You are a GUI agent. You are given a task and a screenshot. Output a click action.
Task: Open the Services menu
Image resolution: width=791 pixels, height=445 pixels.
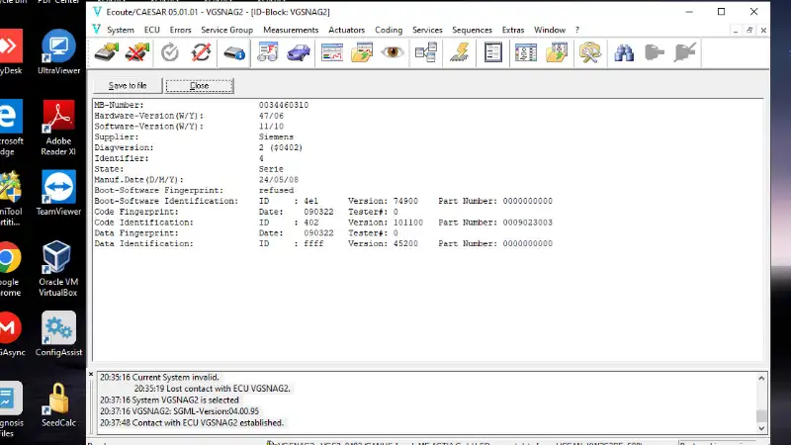click(x=427, y=31)
